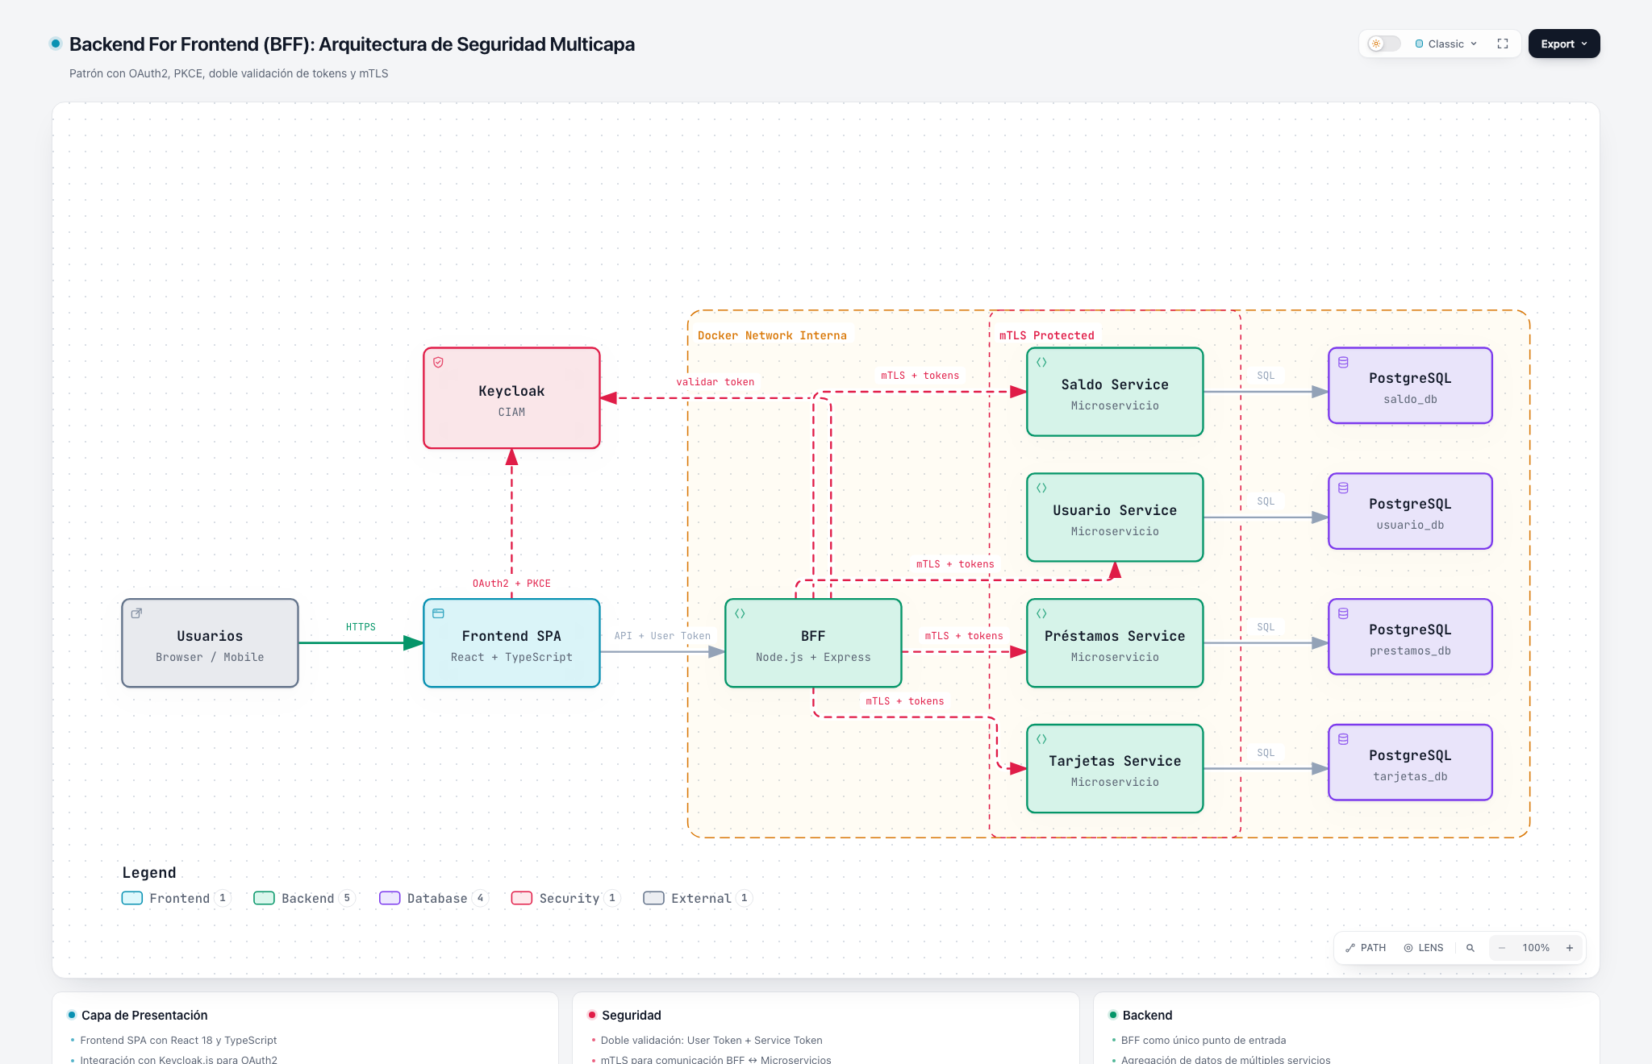Click the 'validar token' edge label
This screenshot has height=1064, width=1652.
point(715,382)
